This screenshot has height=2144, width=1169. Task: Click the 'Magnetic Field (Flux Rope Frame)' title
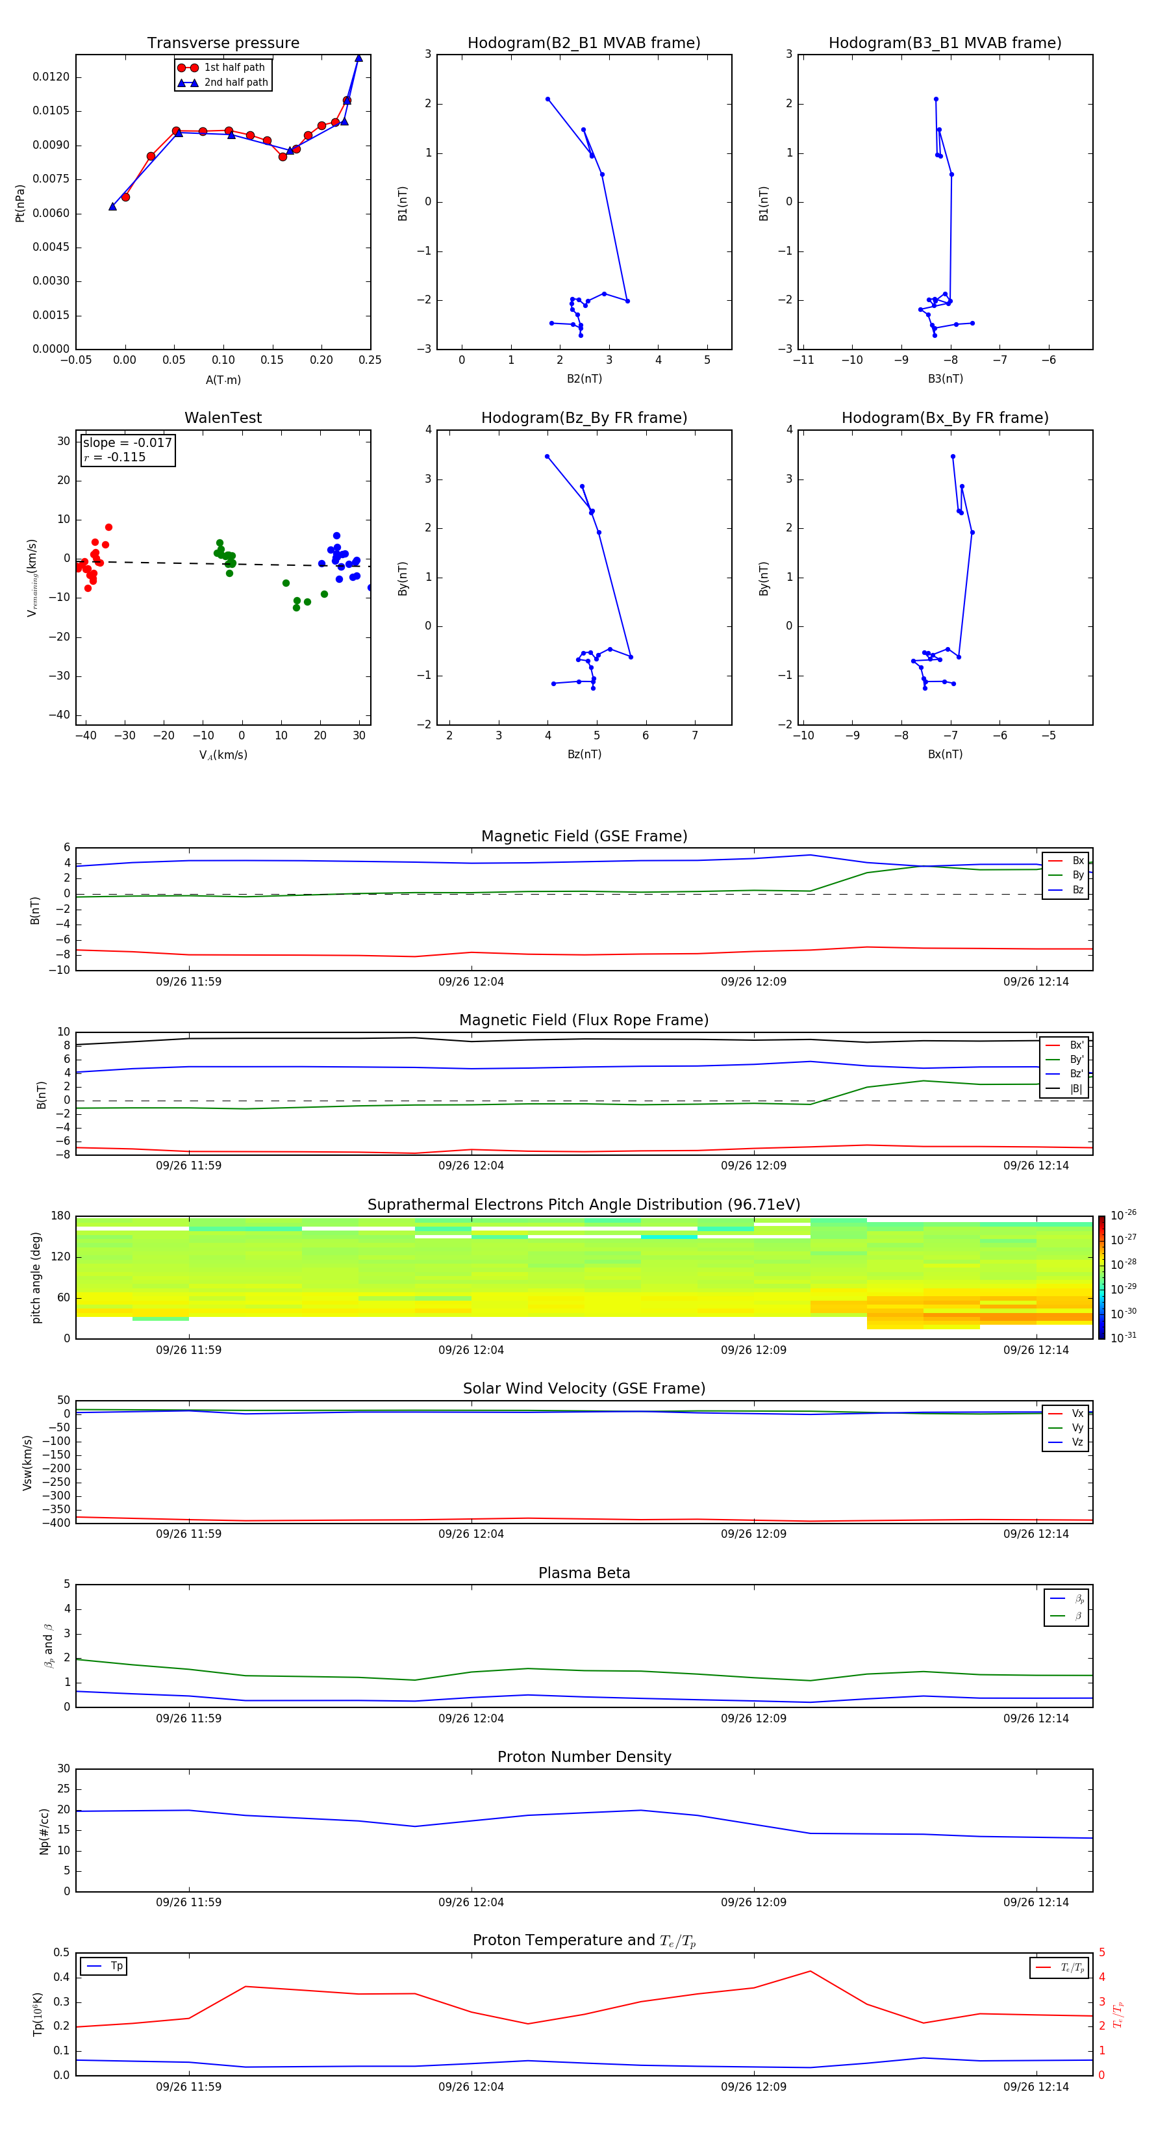pos(584,1021)
